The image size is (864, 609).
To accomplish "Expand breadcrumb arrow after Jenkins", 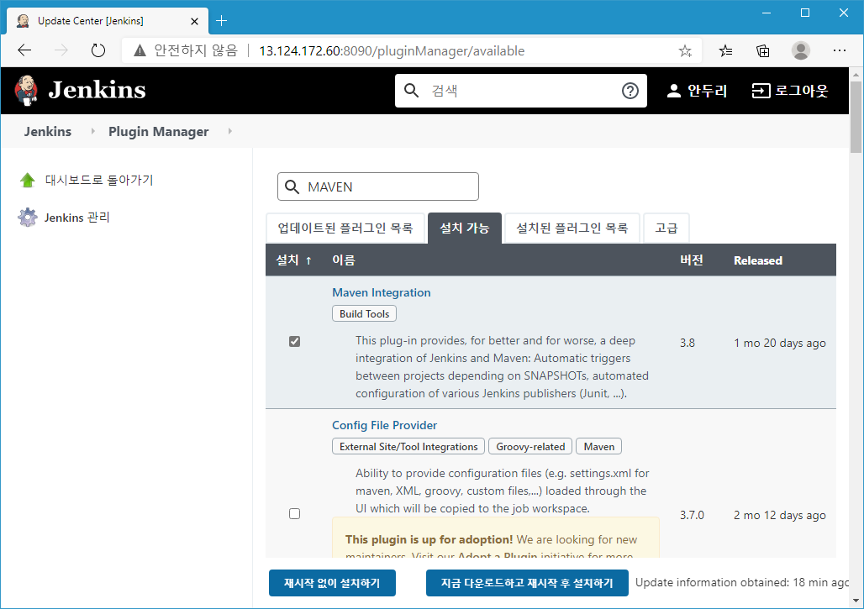I will (x=92, y=131).
